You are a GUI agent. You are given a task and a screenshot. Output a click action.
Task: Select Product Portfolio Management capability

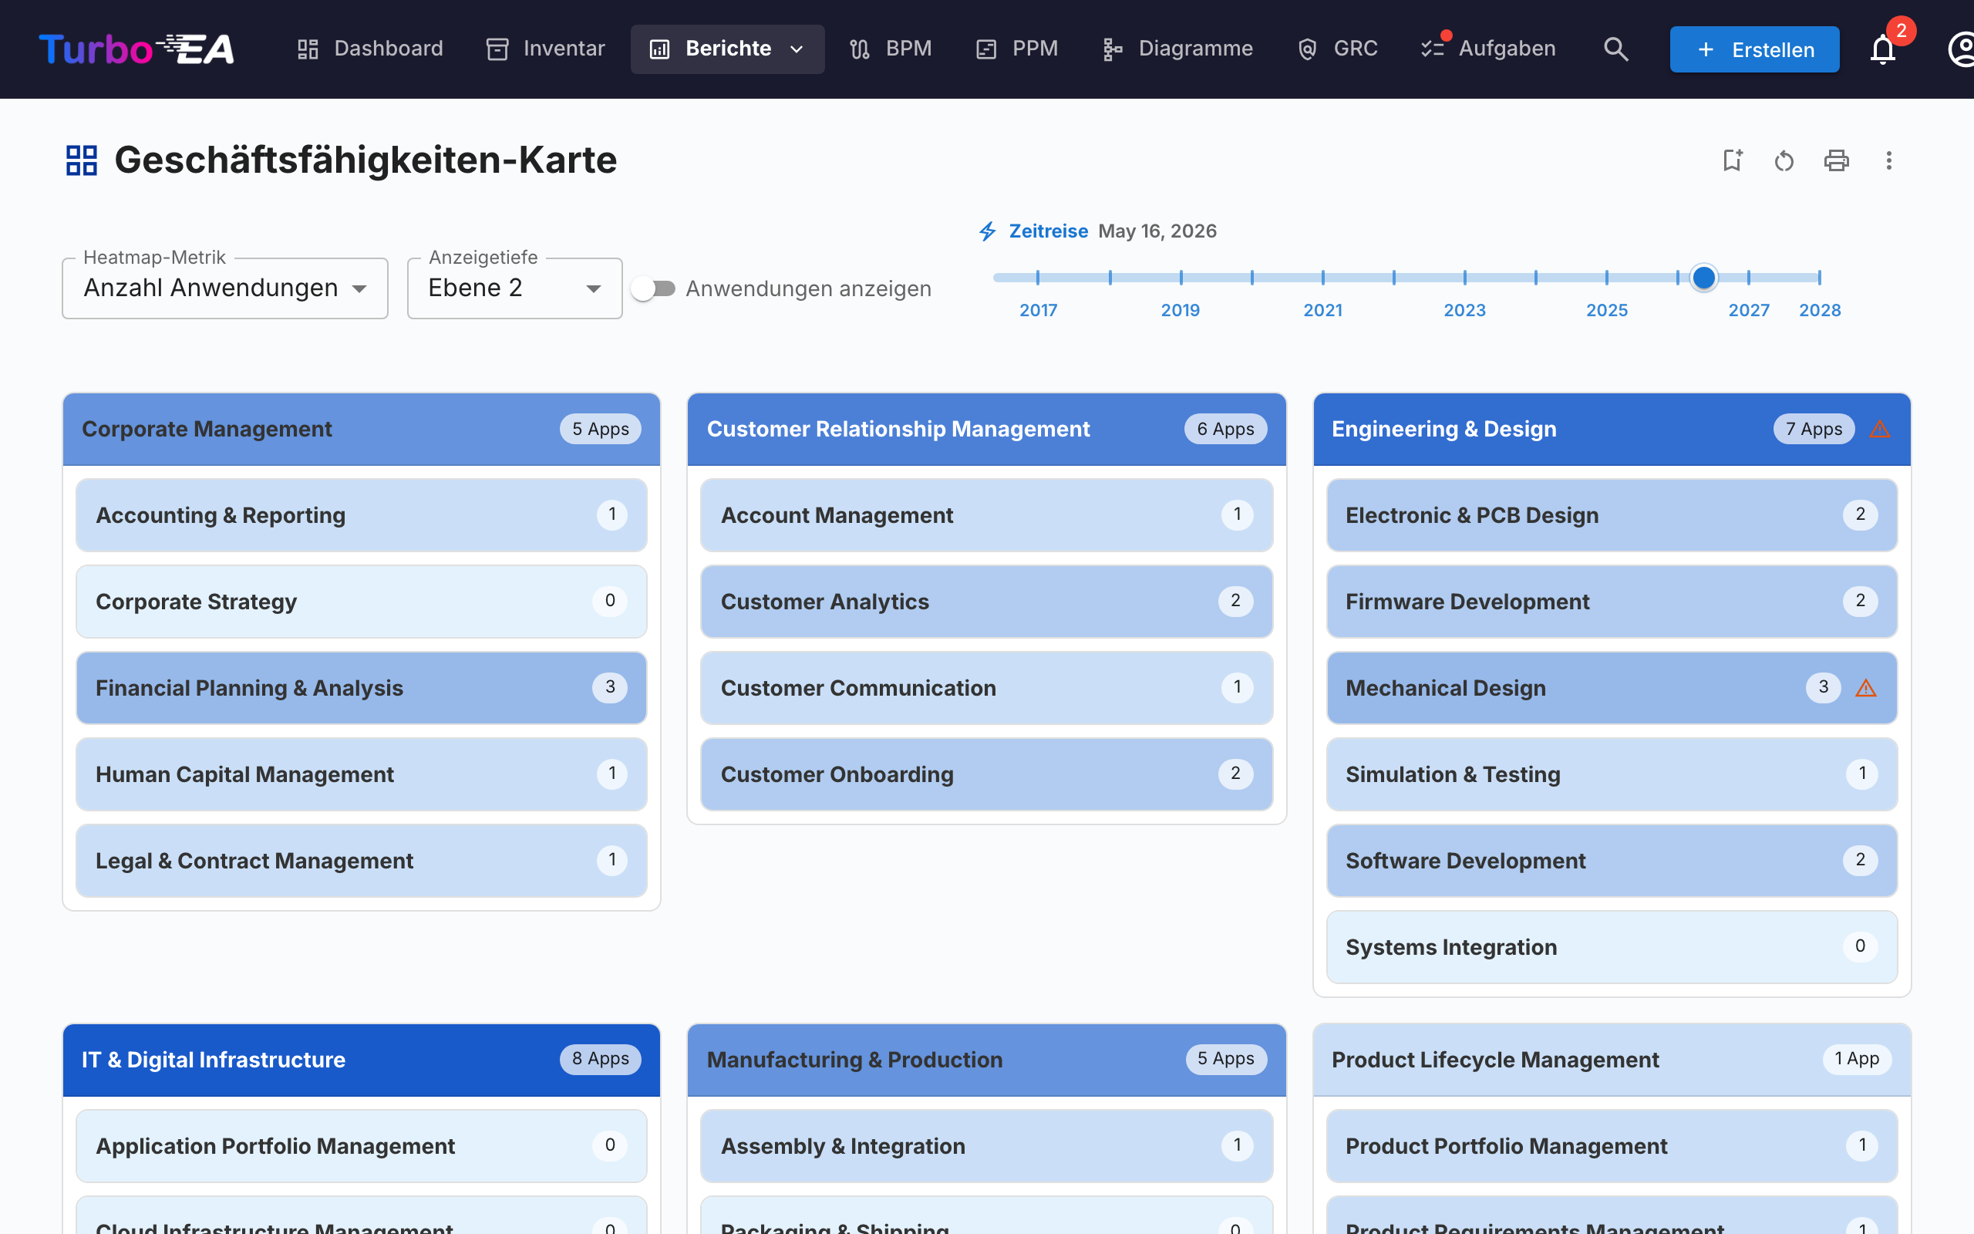click(x=1611, y=1146)
